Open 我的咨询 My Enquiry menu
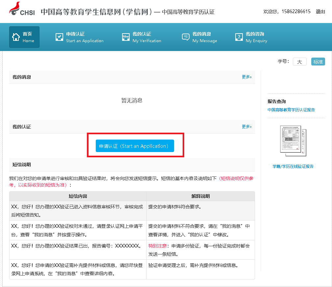This screenshot has width=332, height=287. (251, 37)
